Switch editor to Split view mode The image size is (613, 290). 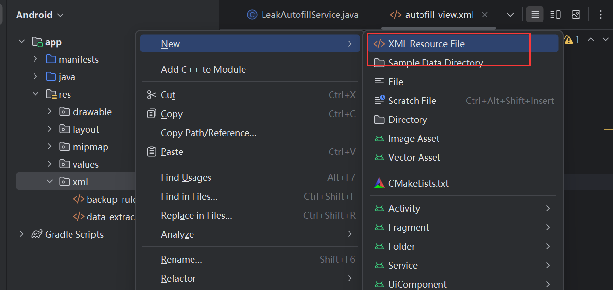point(556,15)
